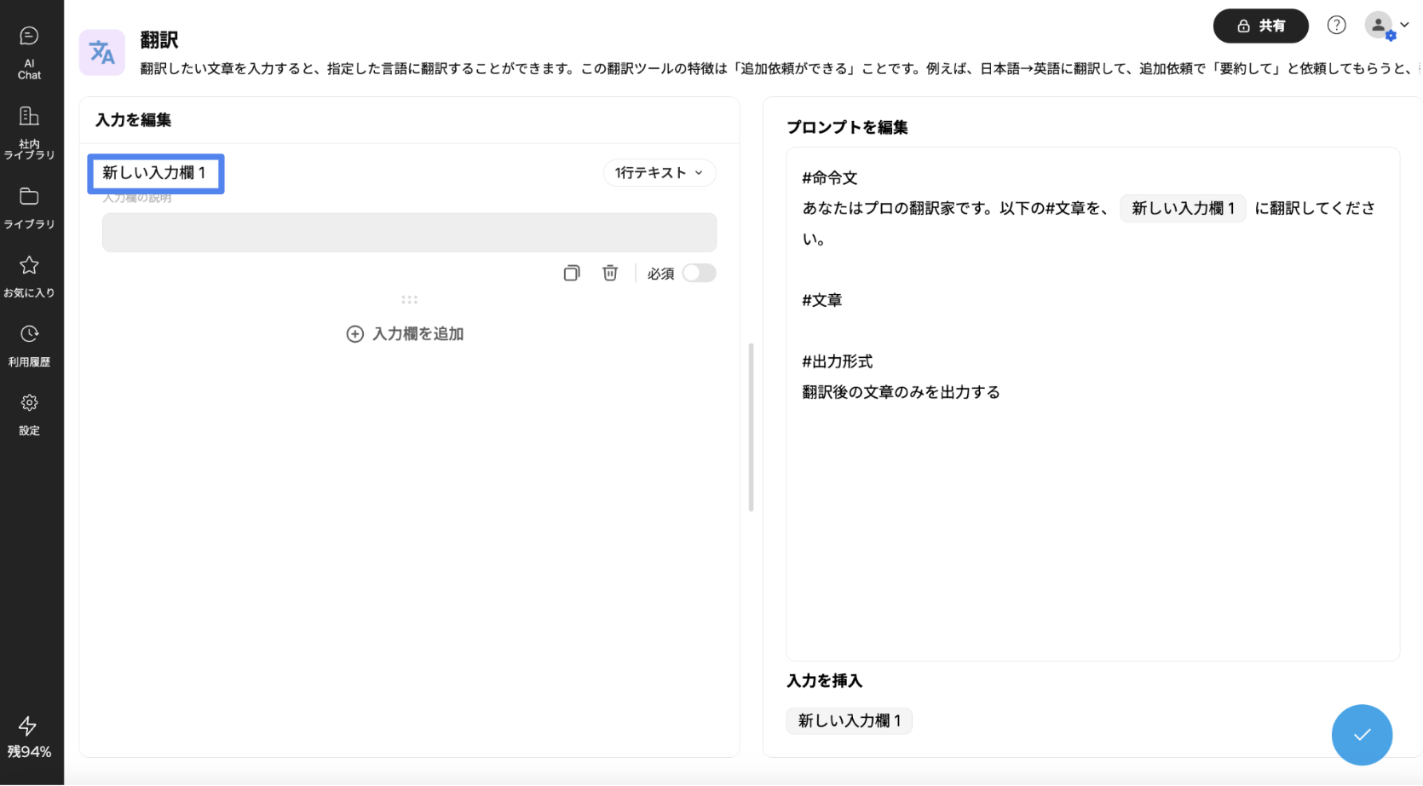Click the 残94% remaining usage indicator

pos(29,738)
